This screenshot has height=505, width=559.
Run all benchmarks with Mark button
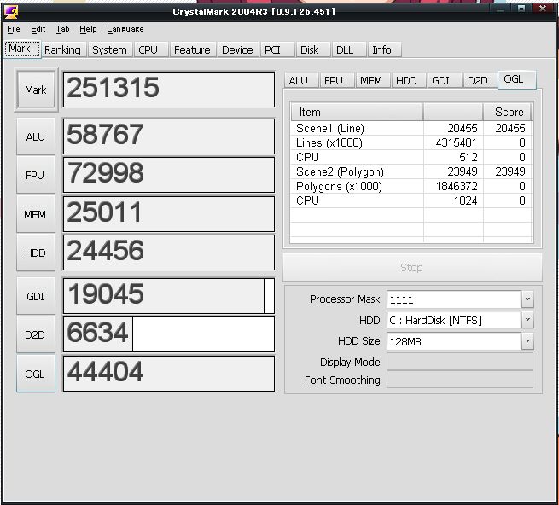[x=36, y=90]
